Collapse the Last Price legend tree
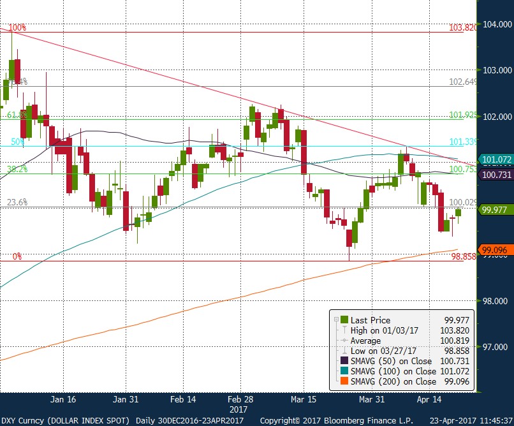Screen dimensions: 514x426 [x=335, y=320]
